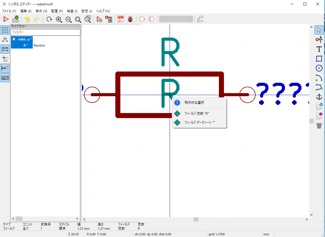325x237 pixels.
Task: Undo the last edit
Action: tap(27, 19)
